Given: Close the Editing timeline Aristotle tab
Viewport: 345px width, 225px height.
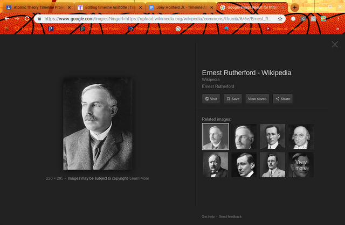Looking at the screenshot, I should 140,8.
